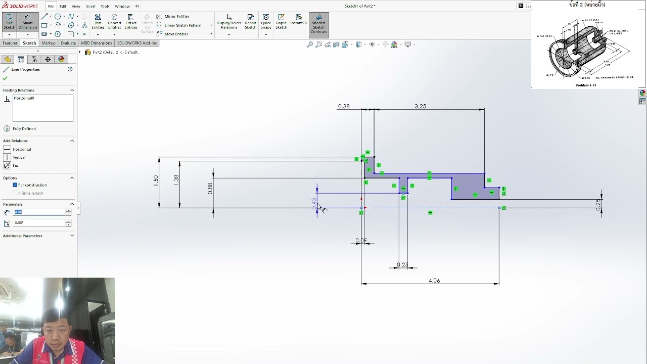Switch to the Markup tab
The height and width of the screenshot is (364, 647).
(49, 43)
